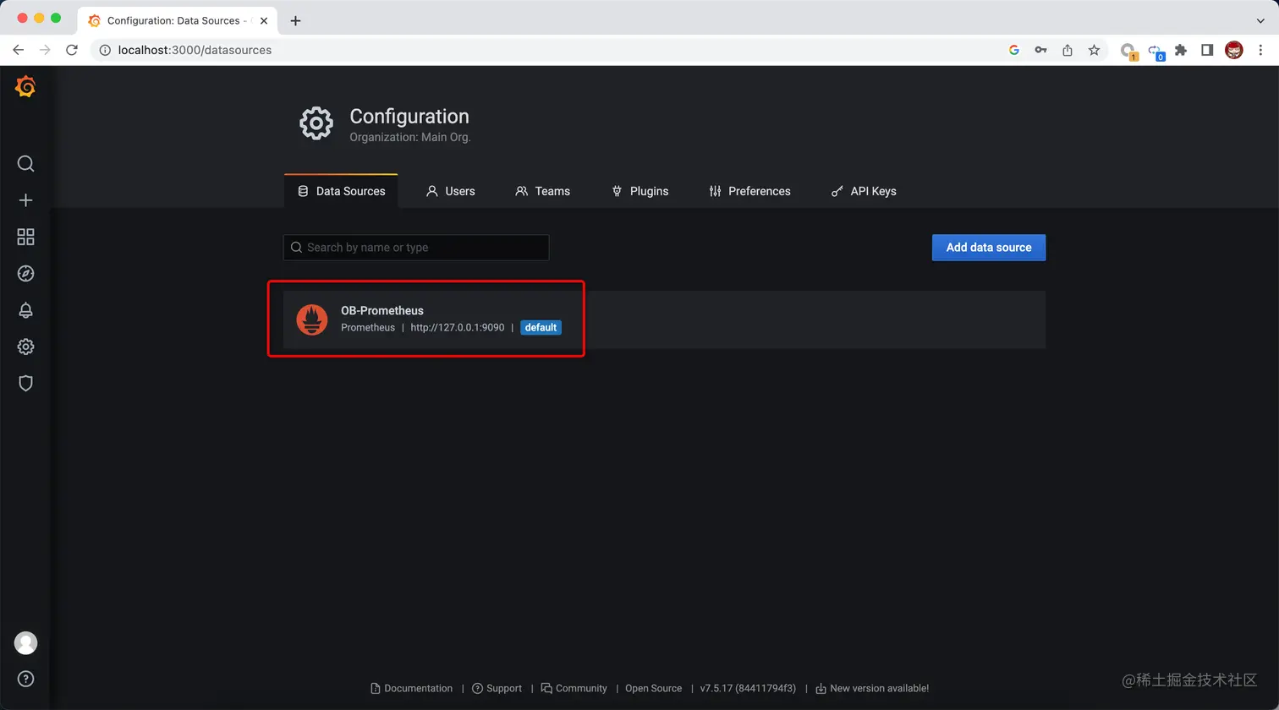Click the New version available link
Image resolution: width=1279 pixels, height=710 pixels.
pyautogui.click(x=872, y=688)
